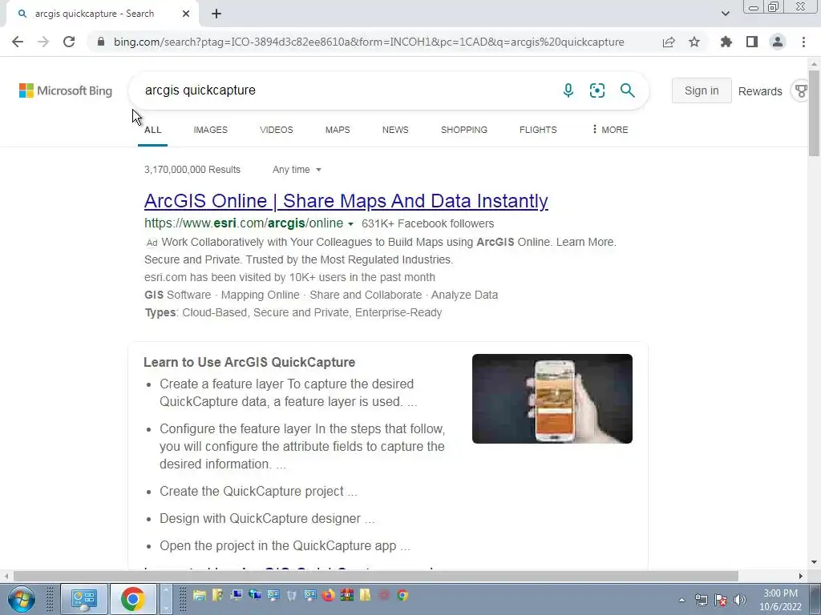Click the browser address bar URL

tap(369, 42)
